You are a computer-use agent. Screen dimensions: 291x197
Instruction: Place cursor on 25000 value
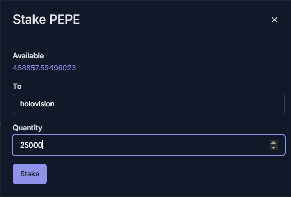point(31,145)
